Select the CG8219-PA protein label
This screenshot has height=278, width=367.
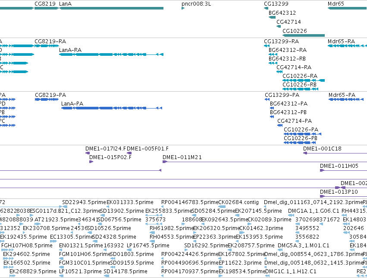pos(50,95)
